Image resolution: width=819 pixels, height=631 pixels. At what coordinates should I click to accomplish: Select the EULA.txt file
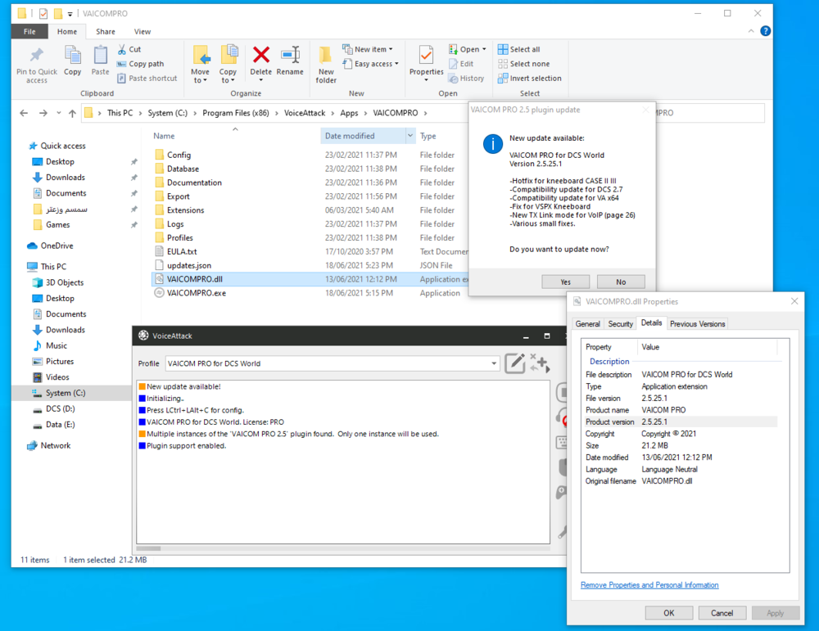click(x=182, y=251)
